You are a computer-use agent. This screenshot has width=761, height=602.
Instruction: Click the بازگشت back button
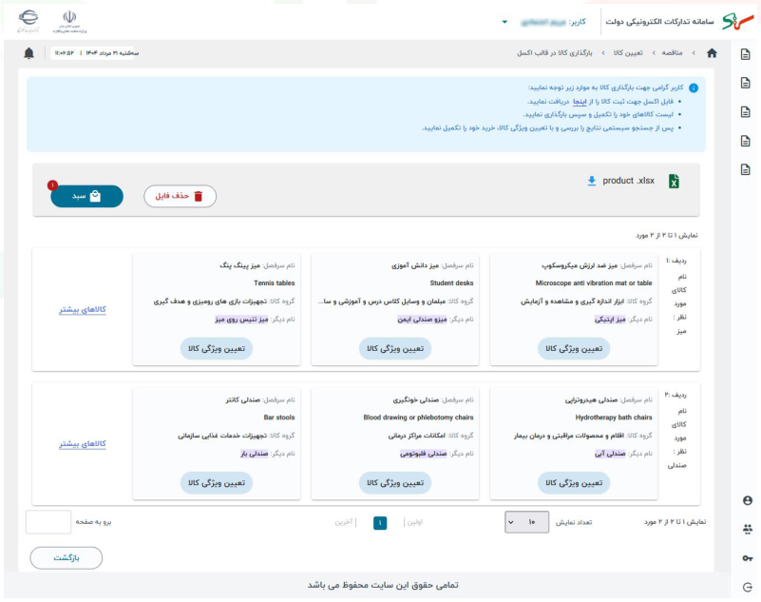pos(66,558)
